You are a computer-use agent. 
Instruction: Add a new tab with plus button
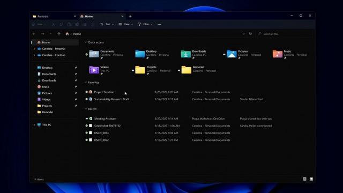pyautogui.click(x=130, y=17)
